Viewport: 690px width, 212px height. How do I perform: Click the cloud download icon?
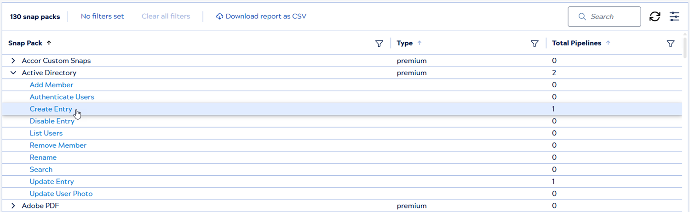point(219,17)
